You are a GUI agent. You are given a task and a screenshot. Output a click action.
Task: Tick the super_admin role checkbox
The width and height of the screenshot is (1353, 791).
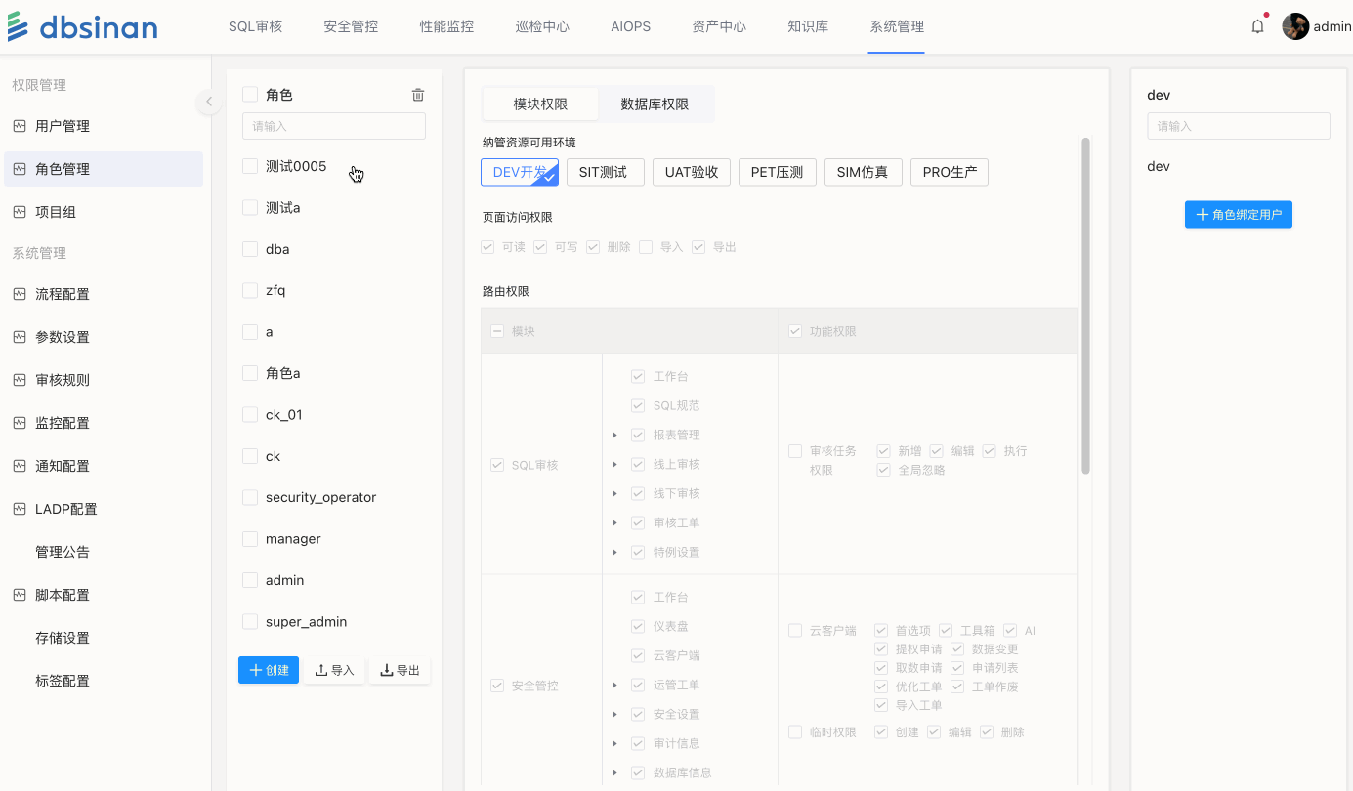point(250,622)
